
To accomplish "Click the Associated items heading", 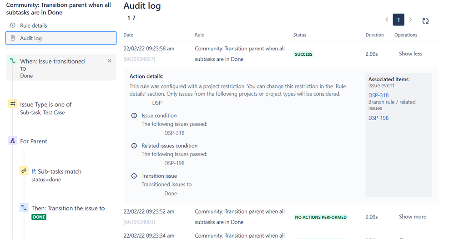I will (x=389, y=79).
